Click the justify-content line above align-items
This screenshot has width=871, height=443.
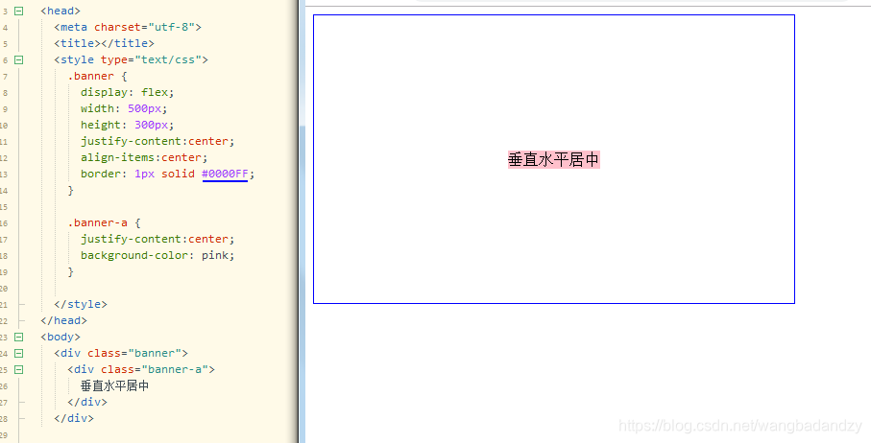point(157,141)
